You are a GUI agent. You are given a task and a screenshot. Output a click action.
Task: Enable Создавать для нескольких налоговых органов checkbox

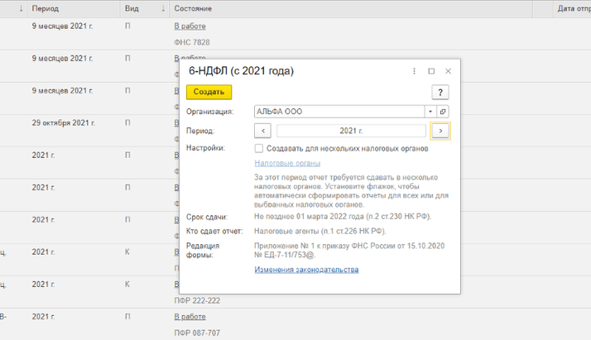[259, 149]
